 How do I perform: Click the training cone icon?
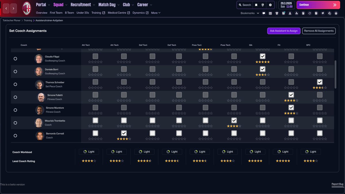pos(290,13)
